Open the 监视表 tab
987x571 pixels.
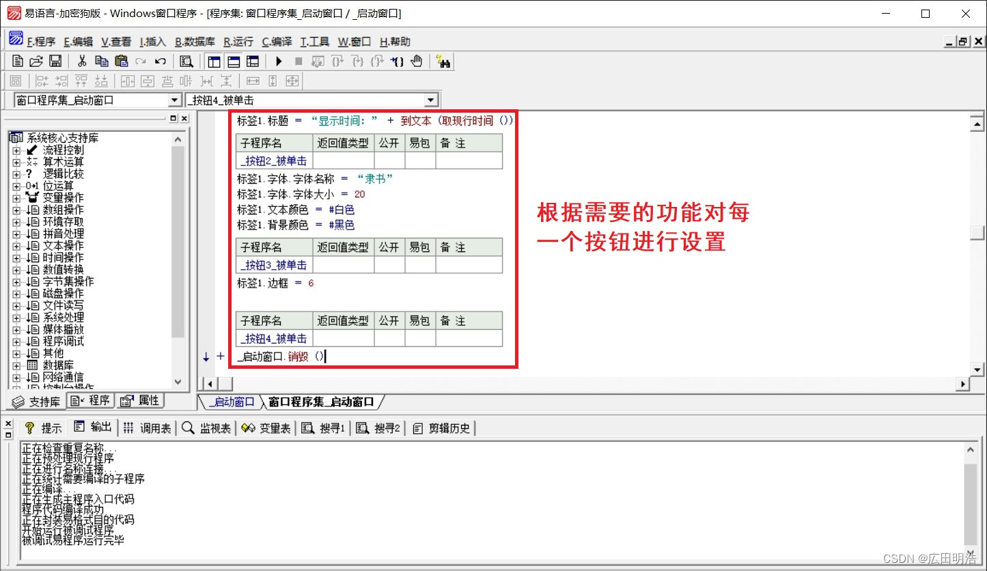[x=207, y=428]
